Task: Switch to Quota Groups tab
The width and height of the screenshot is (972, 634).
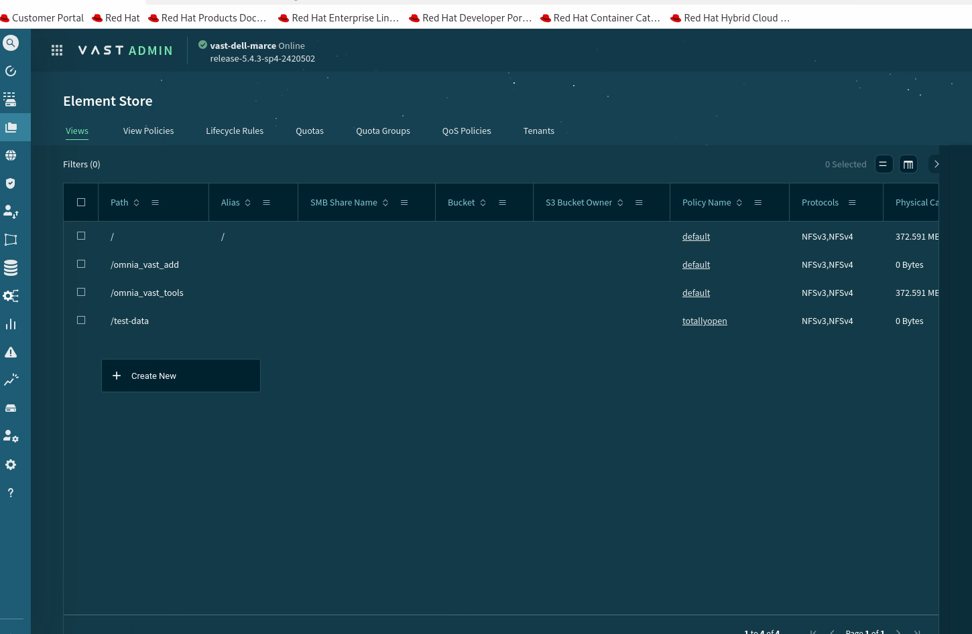Action: pyautogui.click(x=383, y=131)
